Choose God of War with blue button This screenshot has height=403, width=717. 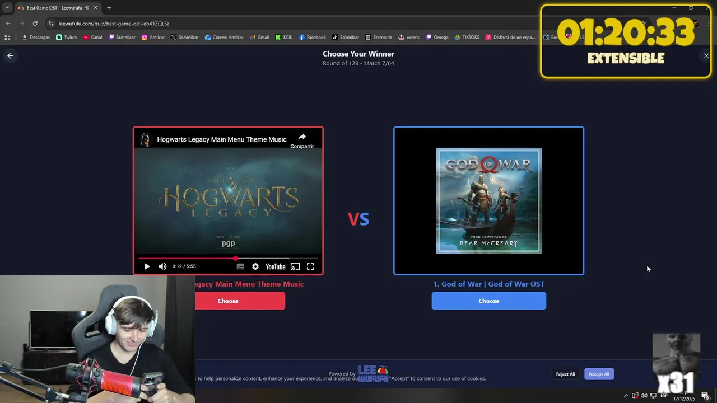click(488, 301)
